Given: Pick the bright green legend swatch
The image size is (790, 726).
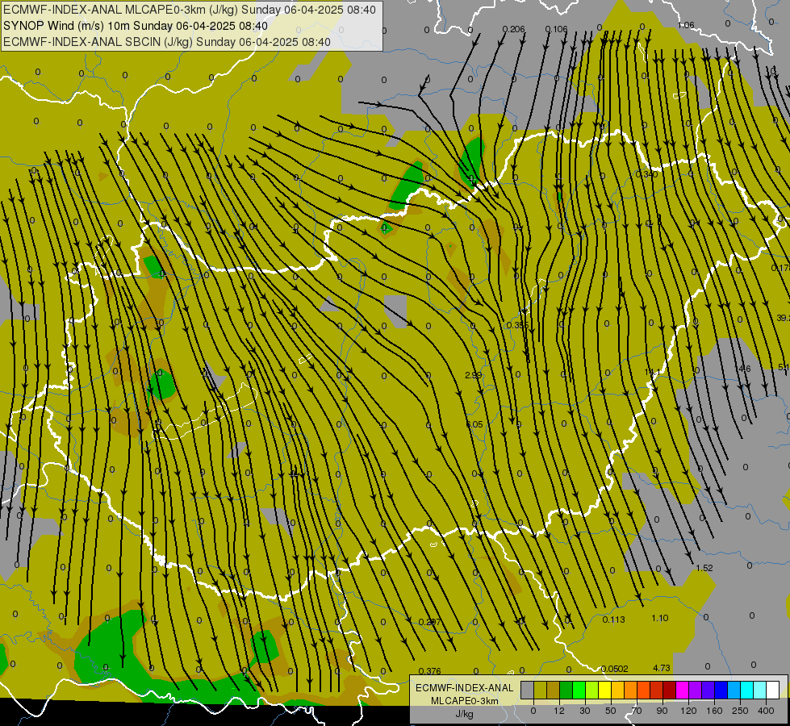Looking at the screenshot, I should pos(579,690).
